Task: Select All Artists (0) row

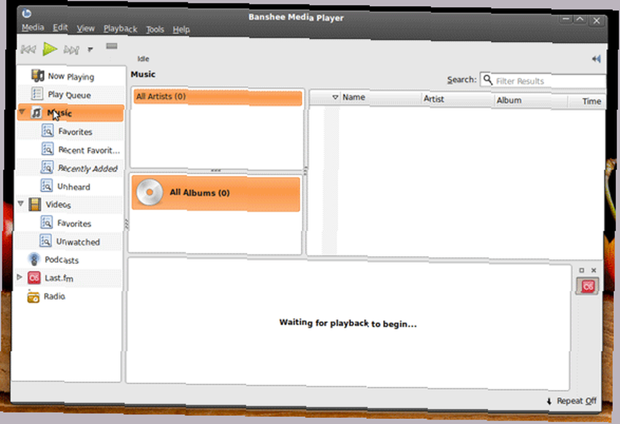Action: [x=218, y=97]
